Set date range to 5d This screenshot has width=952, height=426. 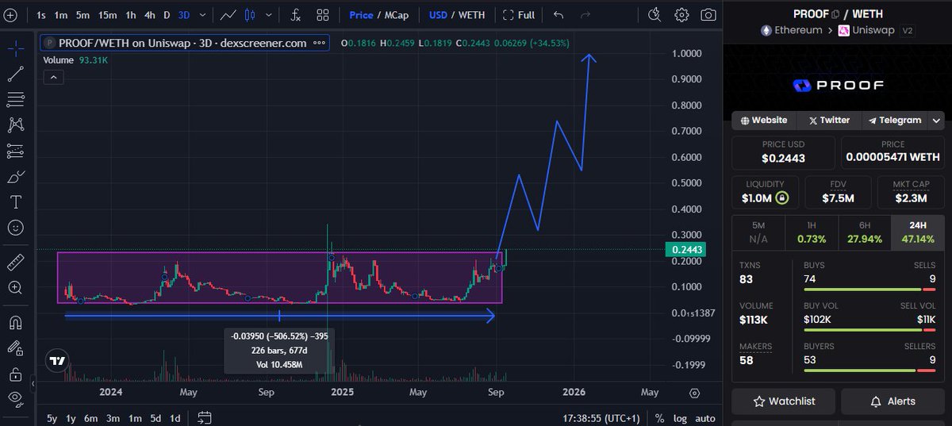coord(155,418)
